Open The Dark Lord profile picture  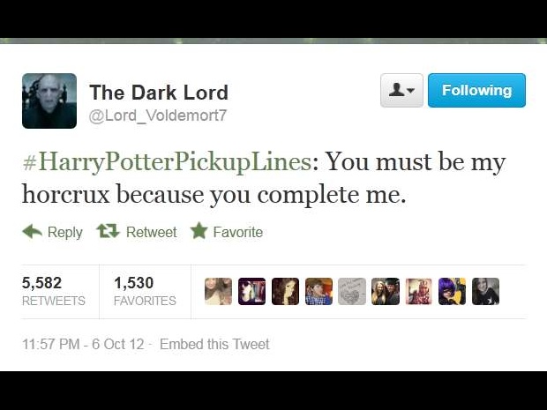49,101
